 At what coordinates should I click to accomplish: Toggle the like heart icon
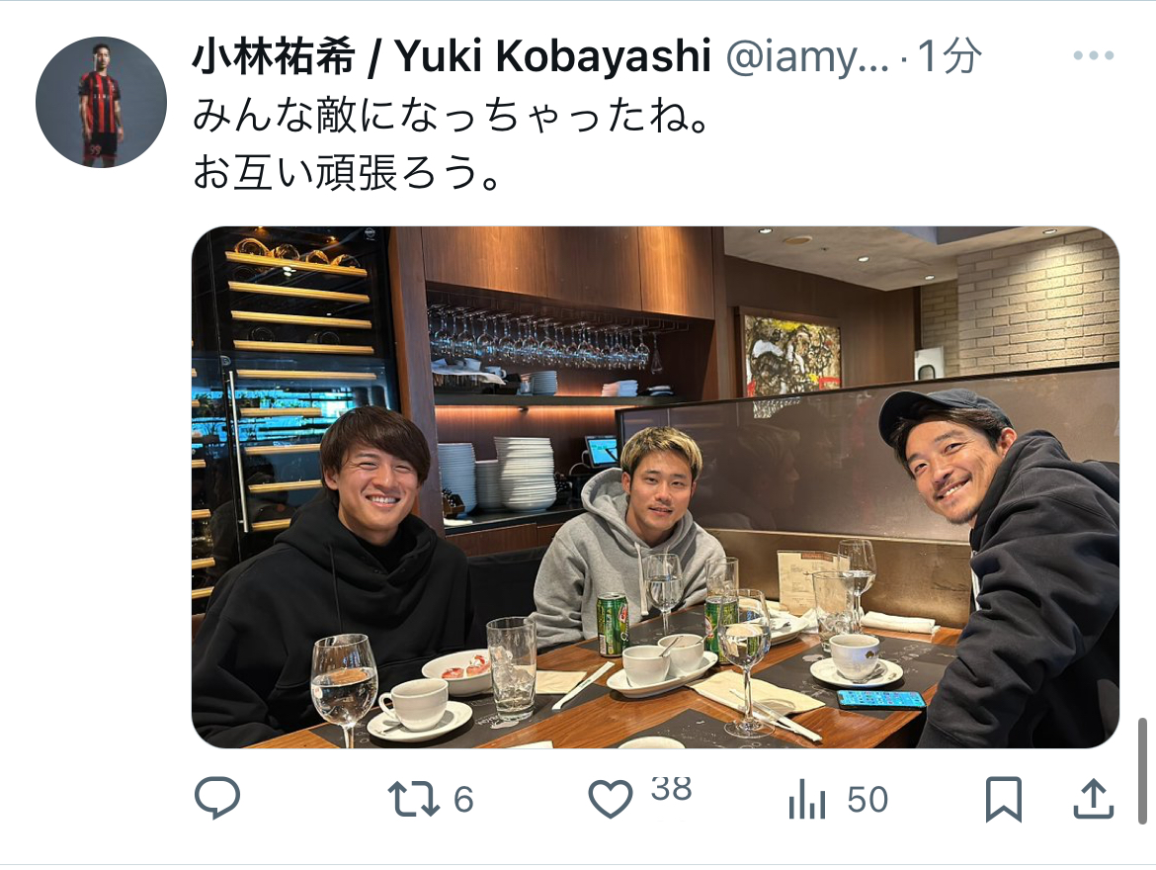click(611, 799)
